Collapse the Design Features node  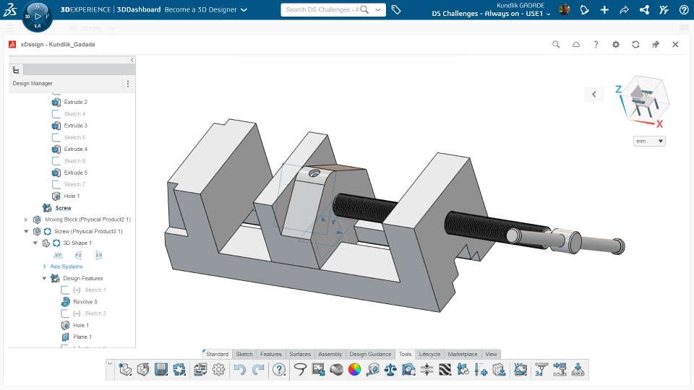pos(44,278)
